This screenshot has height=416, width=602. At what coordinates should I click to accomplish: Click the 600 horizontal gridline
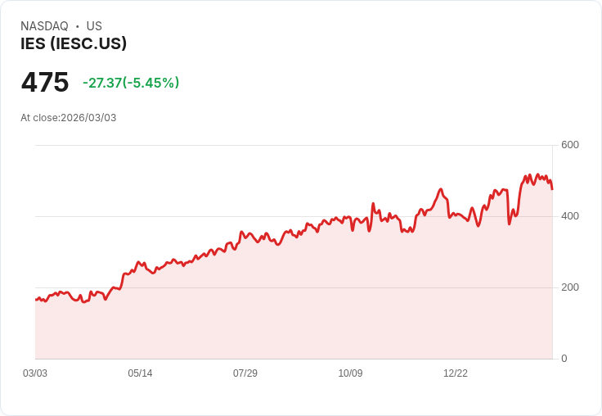(245, 146)
